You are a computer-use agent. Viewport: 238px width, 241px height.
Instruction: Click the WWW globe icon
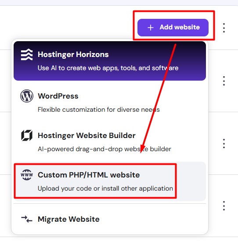click(27, 175)
